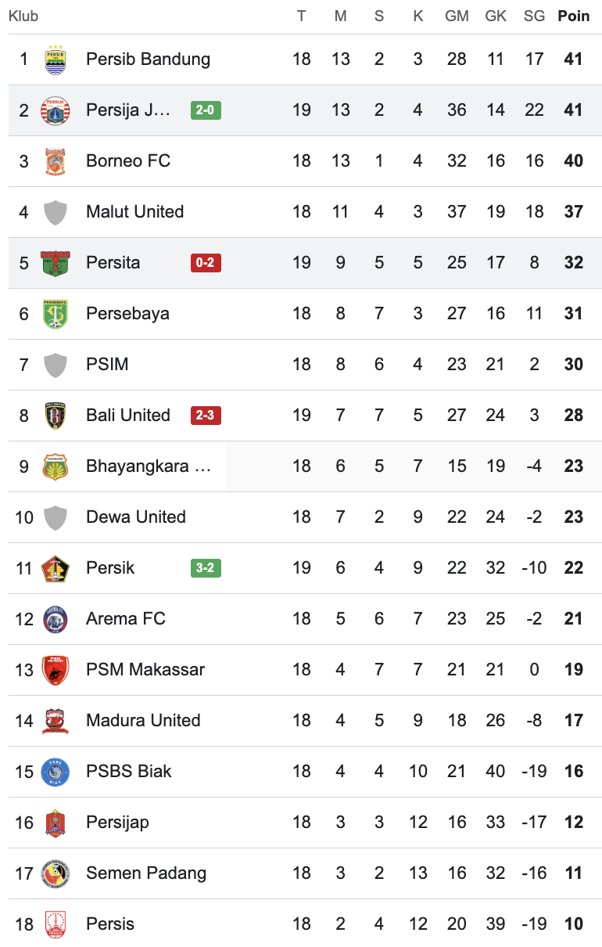Click the Klub column header
The height and width of the screenshot is (947, 602).
pos(23,16)
